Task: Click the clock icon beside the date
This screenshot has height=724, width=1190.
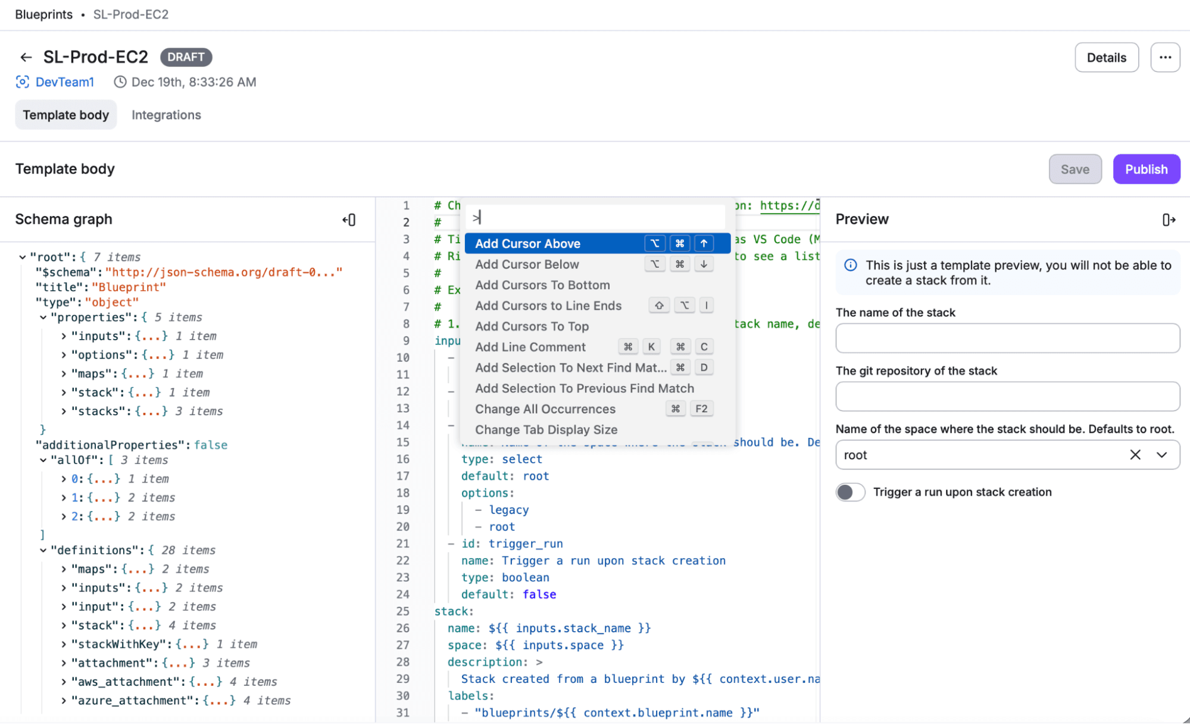Action: click(x=120, y=82)
